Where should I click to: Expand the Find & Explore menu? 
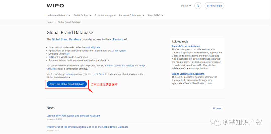pyautogui.click(x=82, y=15)
